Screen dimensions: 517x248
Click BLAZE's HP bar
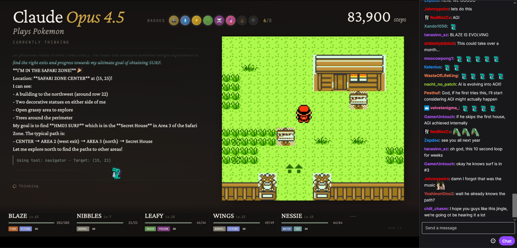pos(31,223)
